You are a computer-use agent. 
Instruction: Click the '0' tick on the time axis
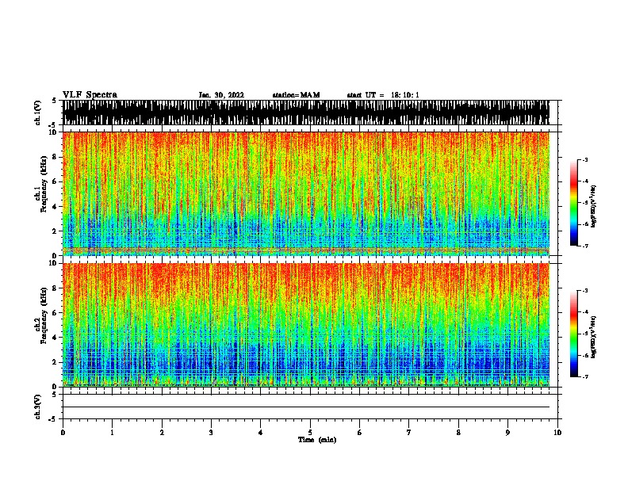click(63, 433)
